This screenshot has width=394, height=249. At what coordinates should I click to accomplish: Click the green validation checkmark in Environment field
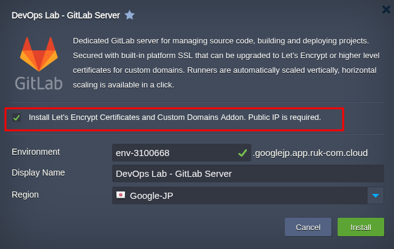click(x=243, y=153)
